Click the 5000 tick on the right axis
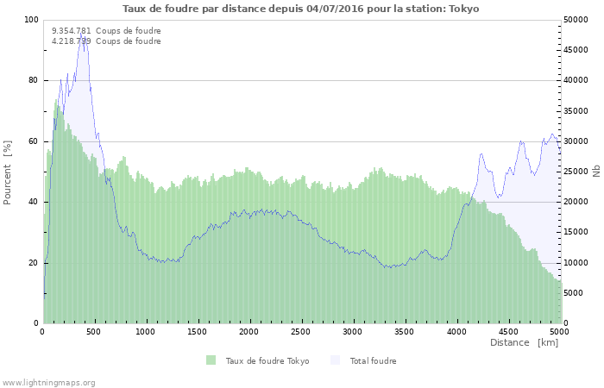Screen dimensions: 604x388 (572, 293)
